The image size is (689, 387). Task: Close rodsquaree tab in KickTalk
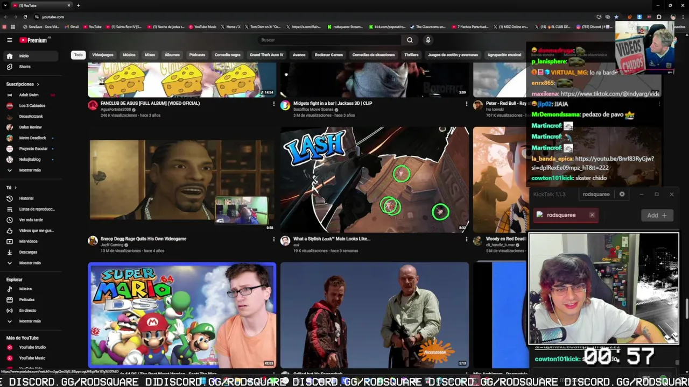tap(592, 215)
